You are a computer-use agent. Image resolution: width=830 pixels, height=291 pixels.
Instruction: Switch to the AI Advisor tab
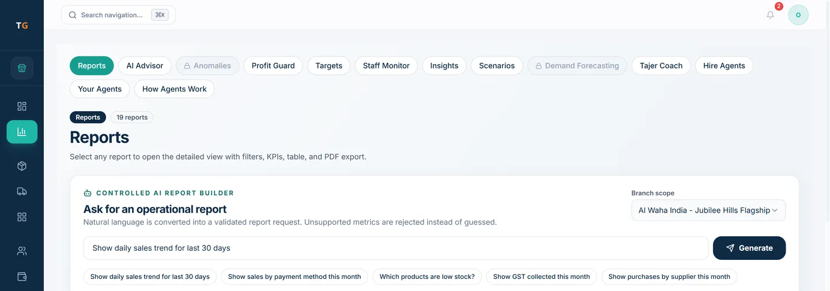coord(145,66)
